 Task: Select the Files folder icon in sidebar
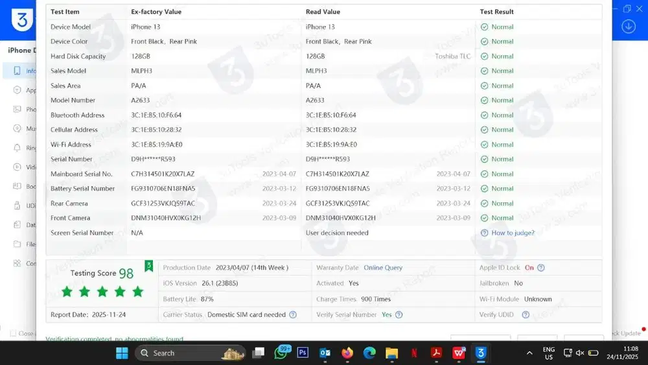coord(17,244)
